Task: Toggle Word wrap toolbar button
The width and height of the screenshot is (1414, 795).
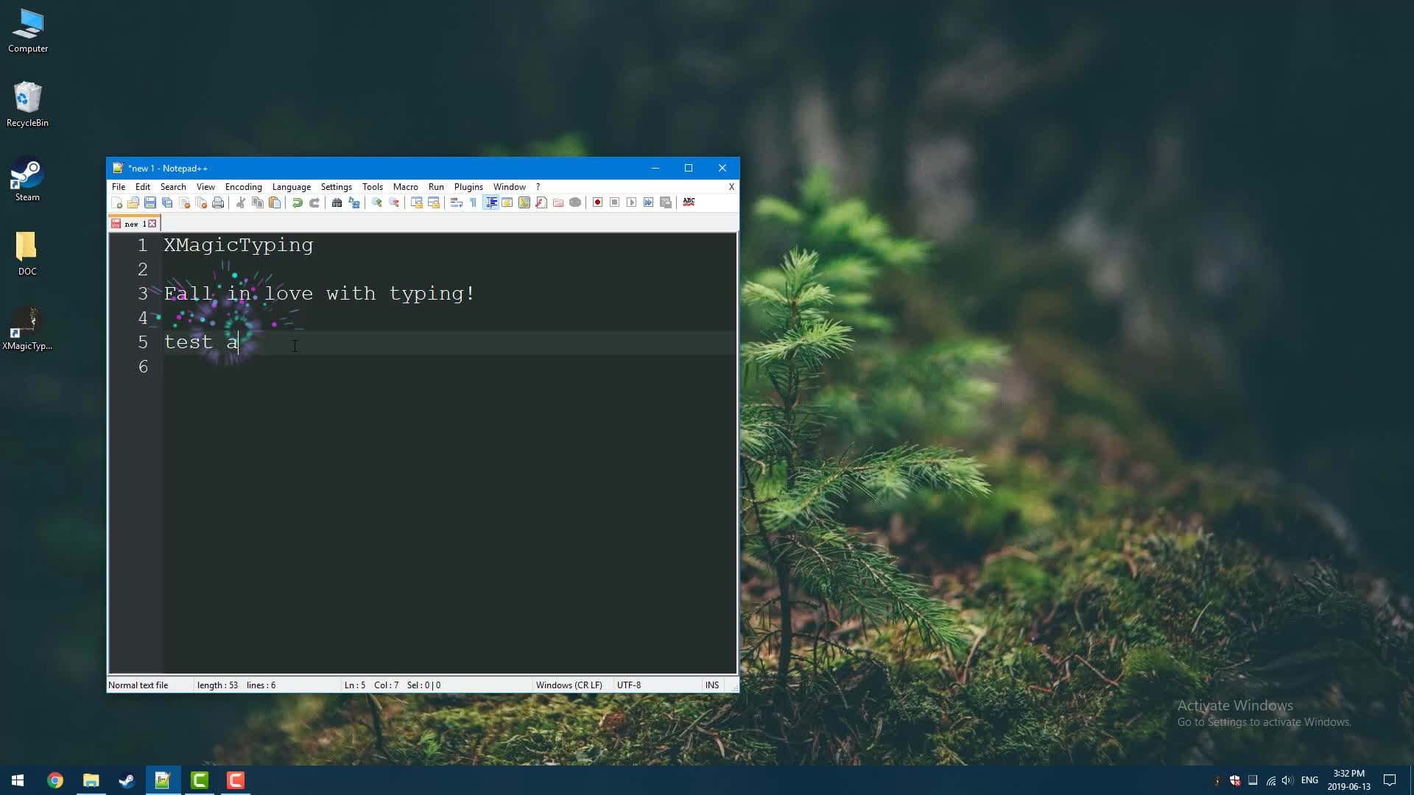Action: pos(456,202)
